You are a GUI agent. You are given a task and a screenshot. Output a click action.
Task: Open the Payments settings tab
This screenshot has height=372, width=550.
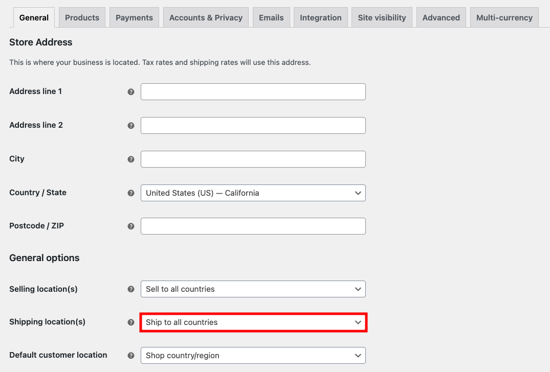point(134,17)
